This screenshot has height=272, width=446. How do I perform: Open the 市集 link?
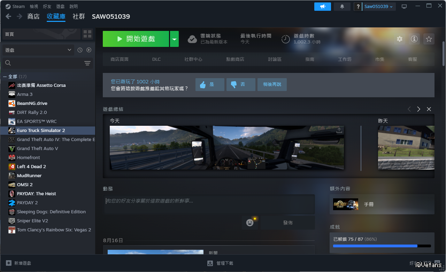tap(380, 59)
